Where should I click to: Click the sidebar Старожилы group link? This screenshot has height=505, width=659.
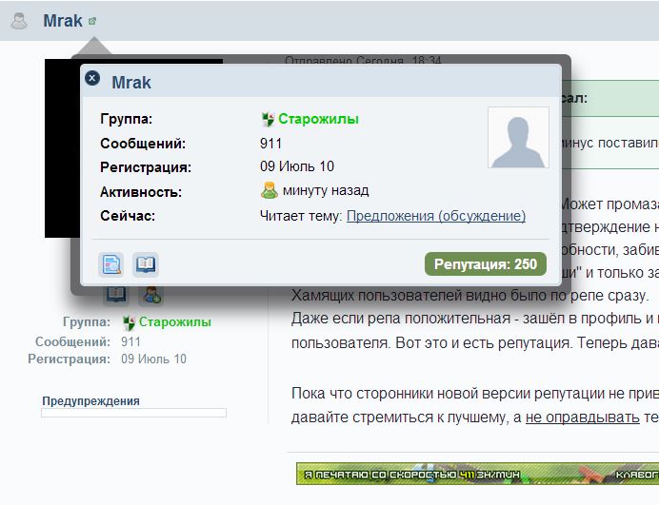(175, 322)
